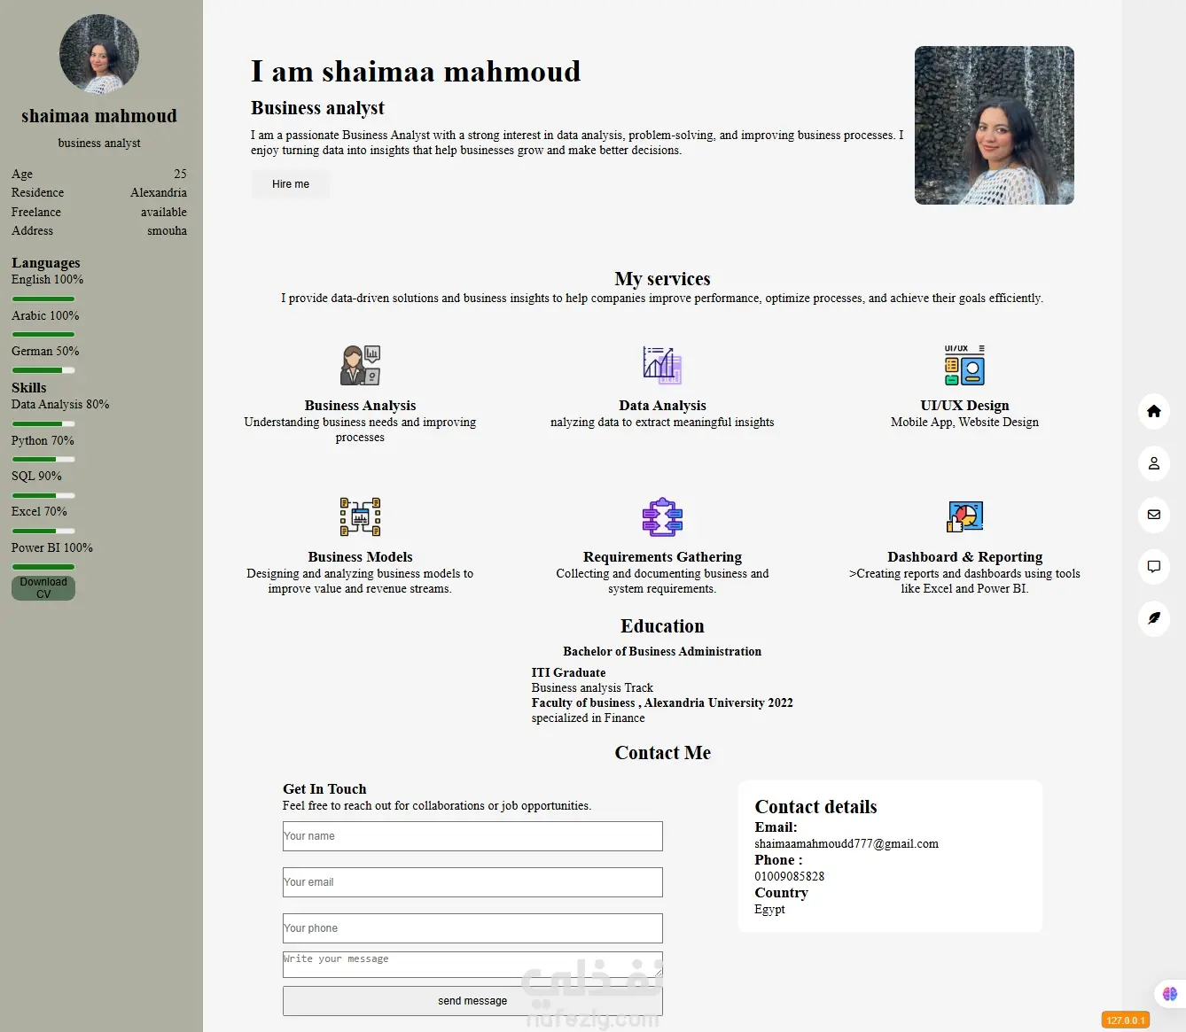1186x1032 pixels.
Task: Click the Arabic 100% progress bar
Action: [43, 334]
